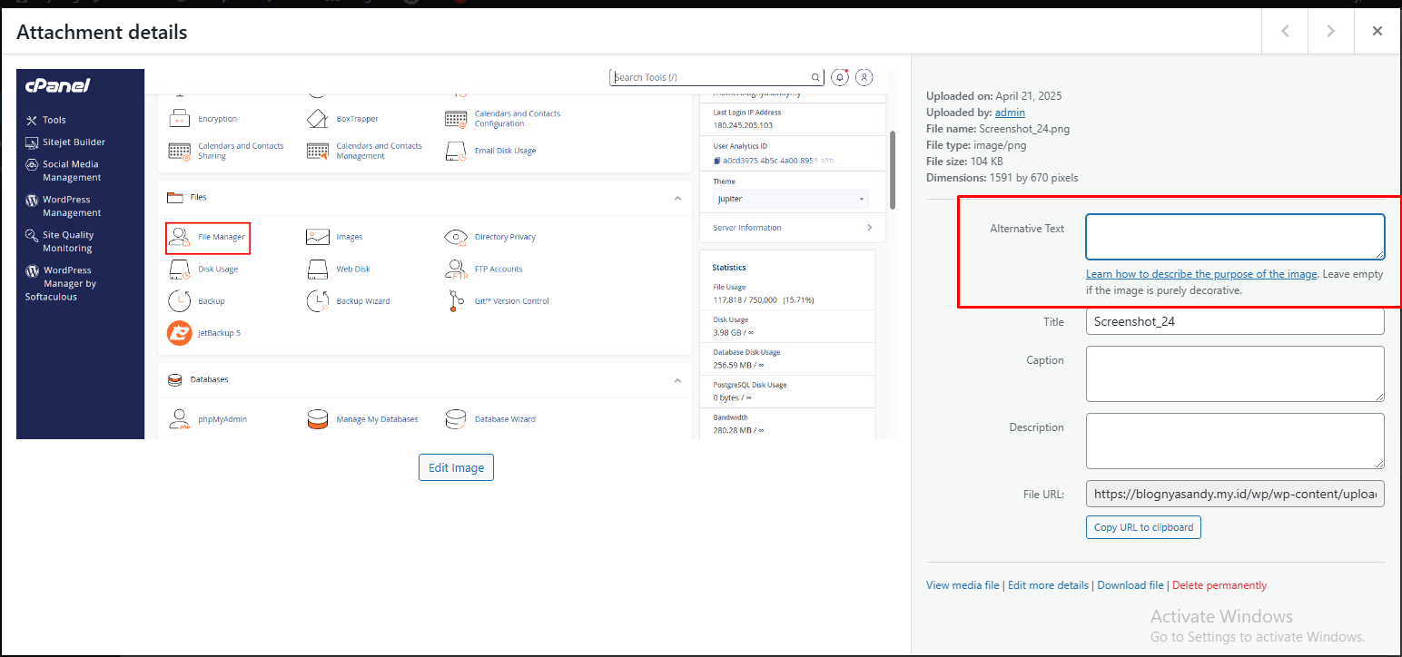
Task: Click the Directory Privacy eye icon
Action: (456, 237)
